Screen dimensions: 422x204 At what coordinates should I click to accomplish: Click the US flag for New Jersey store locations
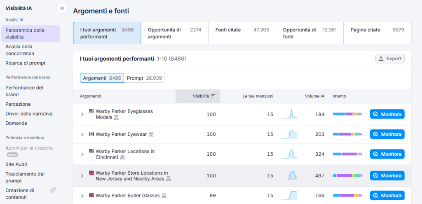(x=91, y=173)
